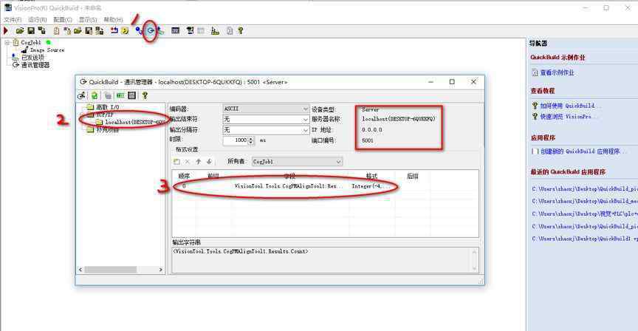Open the 运行(R) menu

(x=37, y=19)
